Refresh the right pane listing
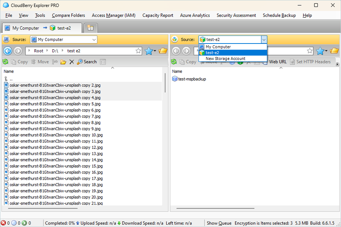Screen dimensions: 341x227 [174, 62]
